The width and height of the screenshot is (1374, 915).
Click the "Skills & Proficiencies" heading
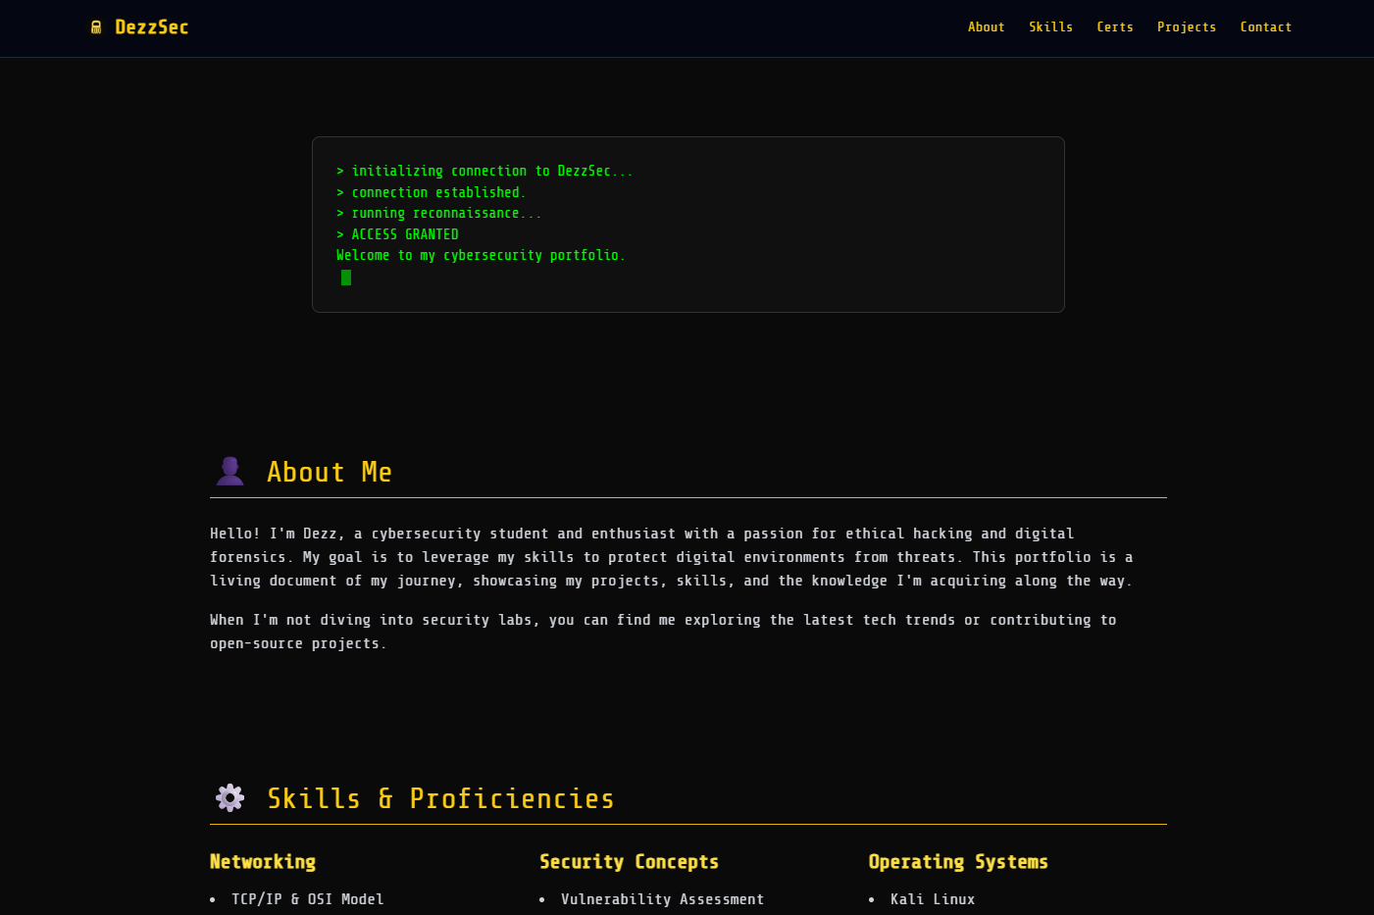pyautogui.click(x=440, y=798)
